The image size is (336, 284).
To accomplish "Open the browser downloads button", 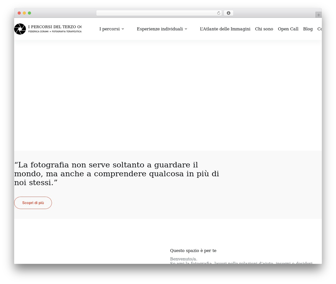I will 228,13.
